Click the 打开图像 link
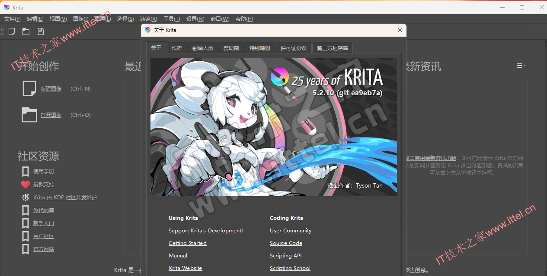Image resolution: width=547 pixels, height=276 pixels. click(51, 115)
